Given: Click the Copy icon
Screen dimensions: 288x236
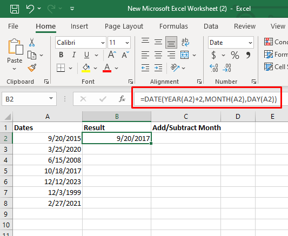Looking at the screenshot, I should point(32,55).
